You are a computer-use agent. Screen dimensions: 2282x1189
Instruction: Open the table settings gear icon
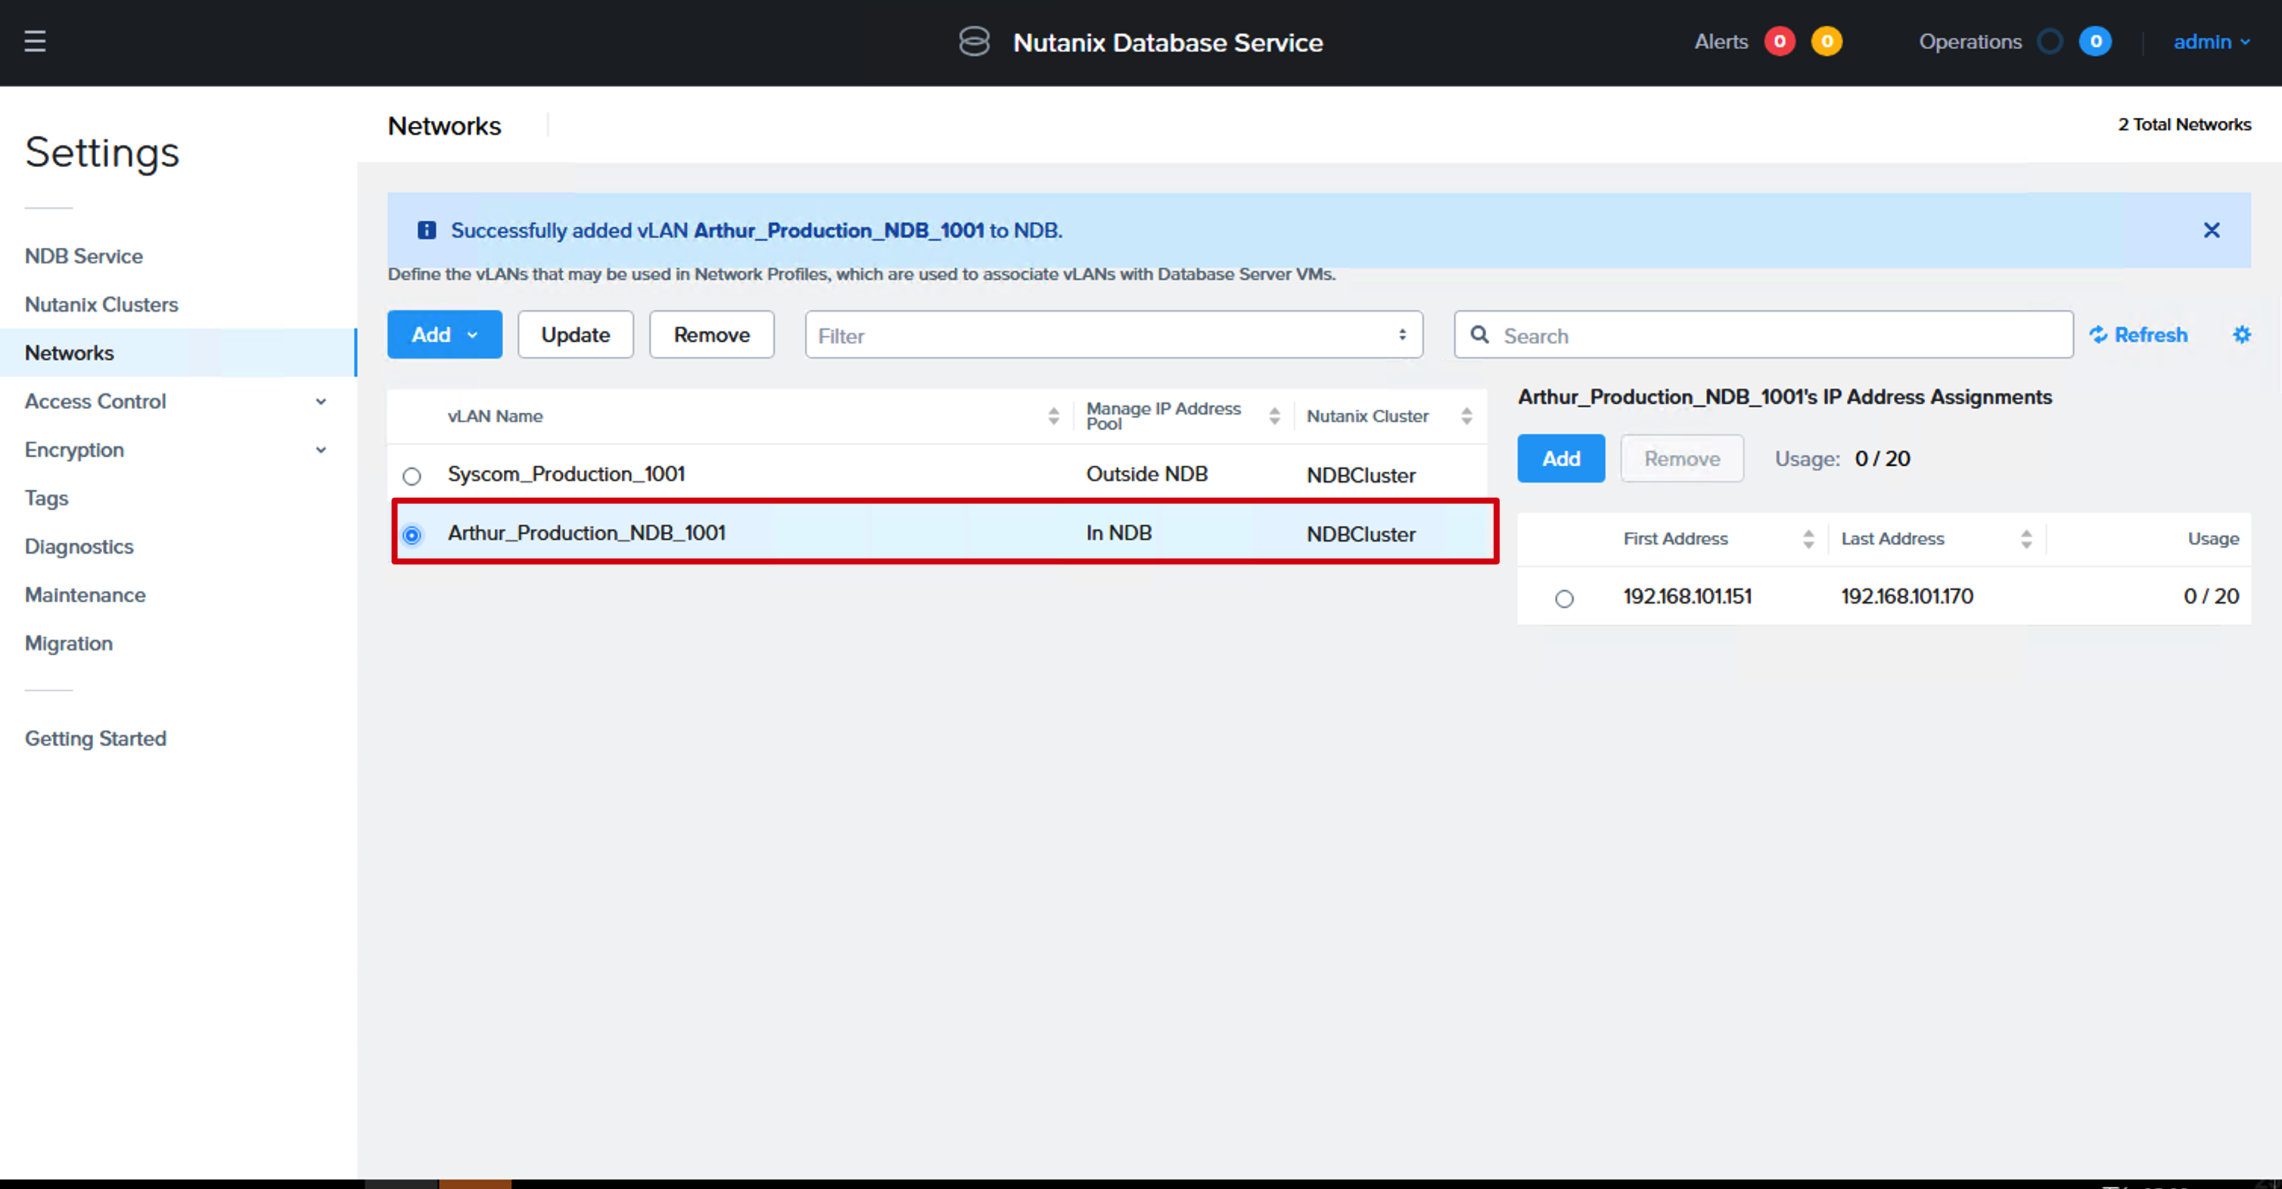2241,334
